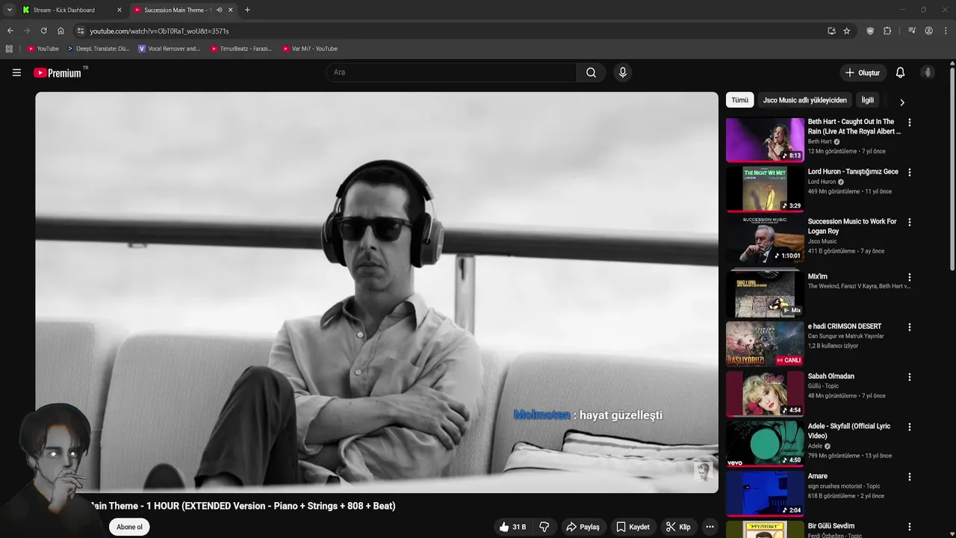This screenshot has width=956, height=538.
Task: Open options menu for Lord Huron video
Action: 909,173
